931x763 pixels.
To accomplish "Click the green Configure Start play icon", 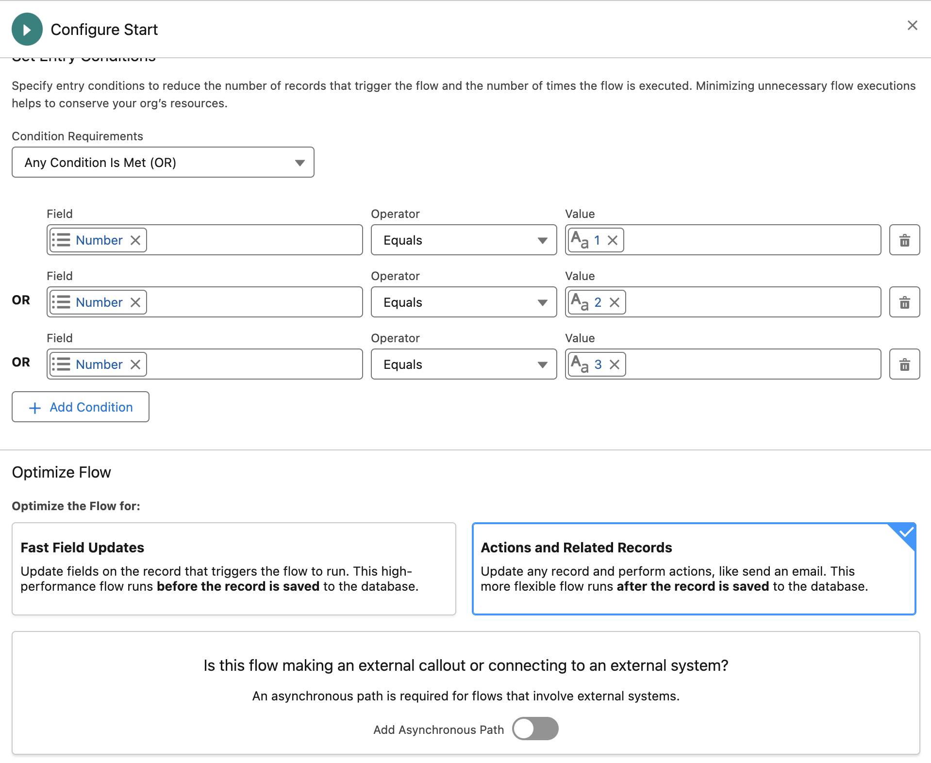I will (x=27, y=29).
